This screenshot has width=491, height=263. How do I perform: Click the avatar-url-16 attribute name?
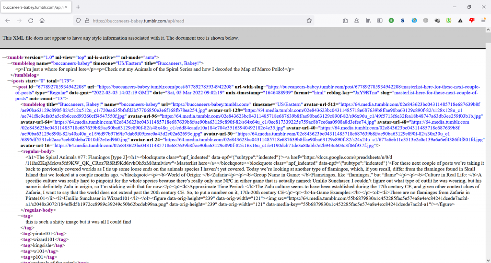35,146
